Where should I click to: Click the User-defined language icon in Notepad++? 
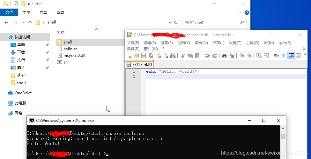coord(298,56)
